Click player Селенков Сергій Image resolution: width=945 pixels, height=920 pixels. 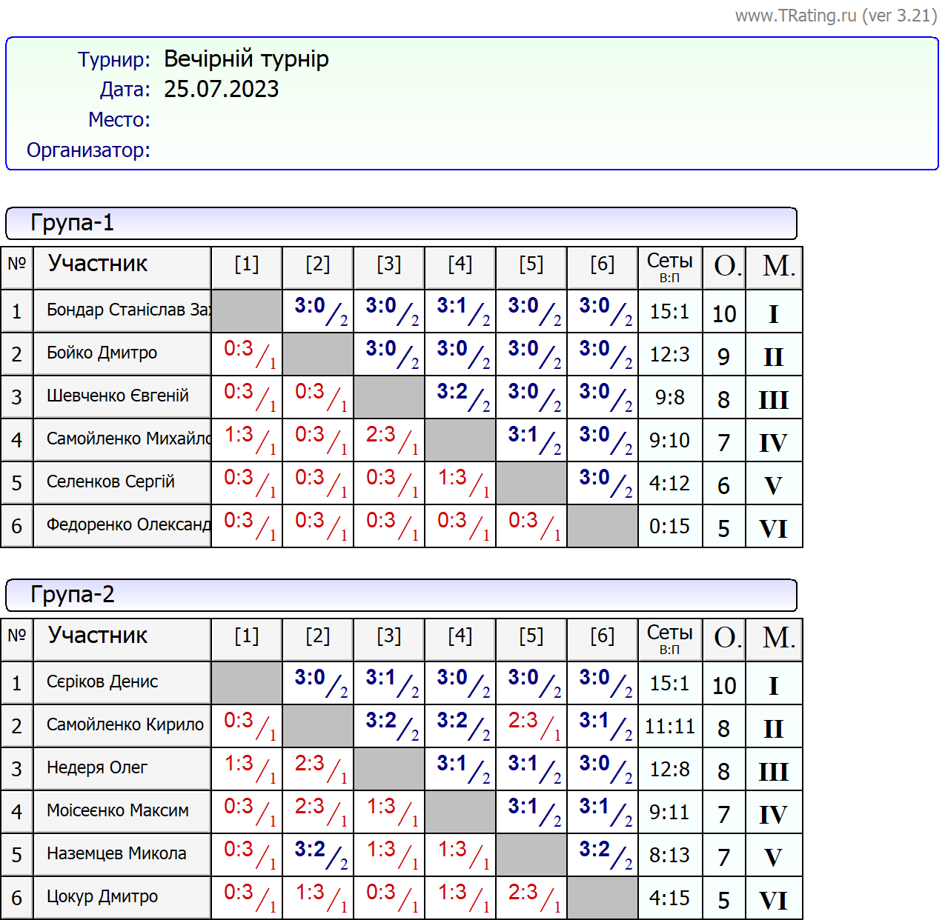click(110, 482)
